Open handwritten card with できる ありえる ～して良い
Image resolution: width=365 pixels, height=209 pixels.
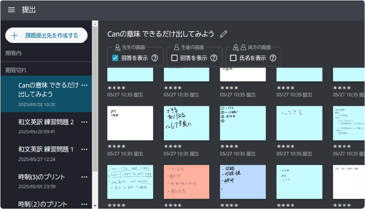click(186, 123)
